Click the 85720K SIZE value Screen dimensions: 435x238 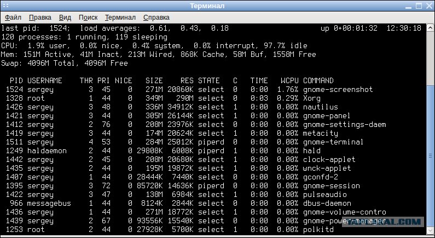(x=150, y=186)
